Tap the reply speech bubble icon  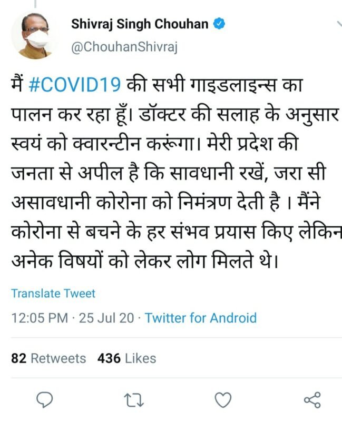click(44, 400)
